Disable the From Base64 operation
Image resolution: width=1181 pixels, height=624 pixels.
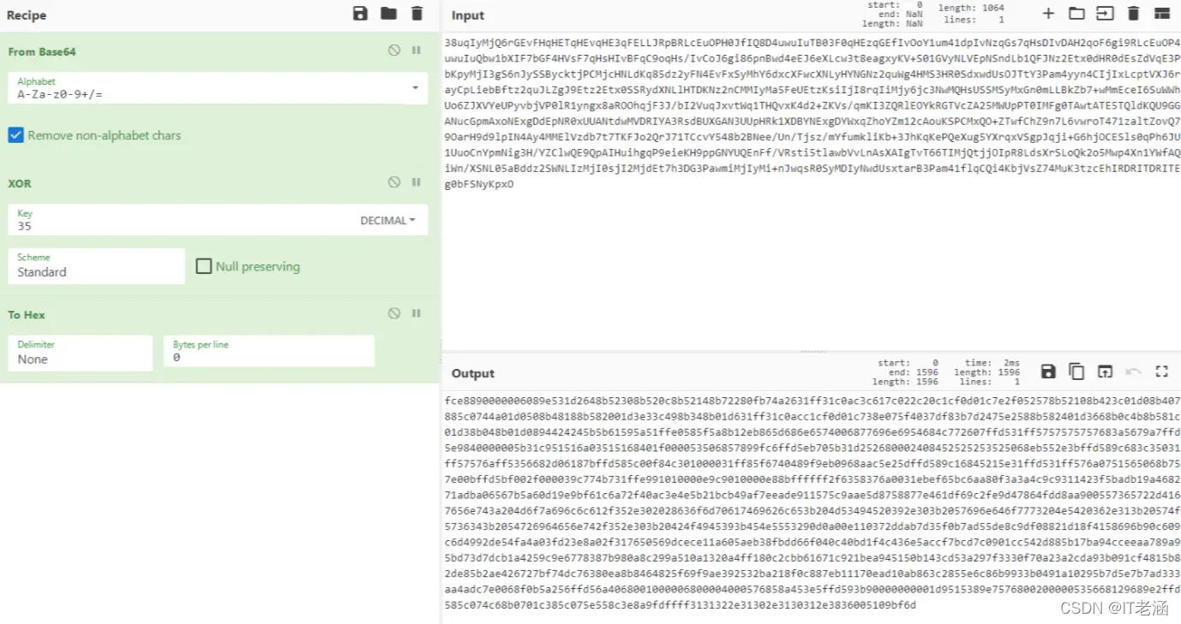[x=394, y=51]
